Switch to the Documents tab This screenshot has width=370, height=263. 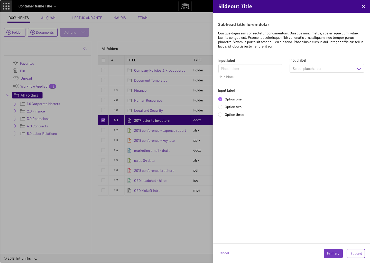point(19,18)
